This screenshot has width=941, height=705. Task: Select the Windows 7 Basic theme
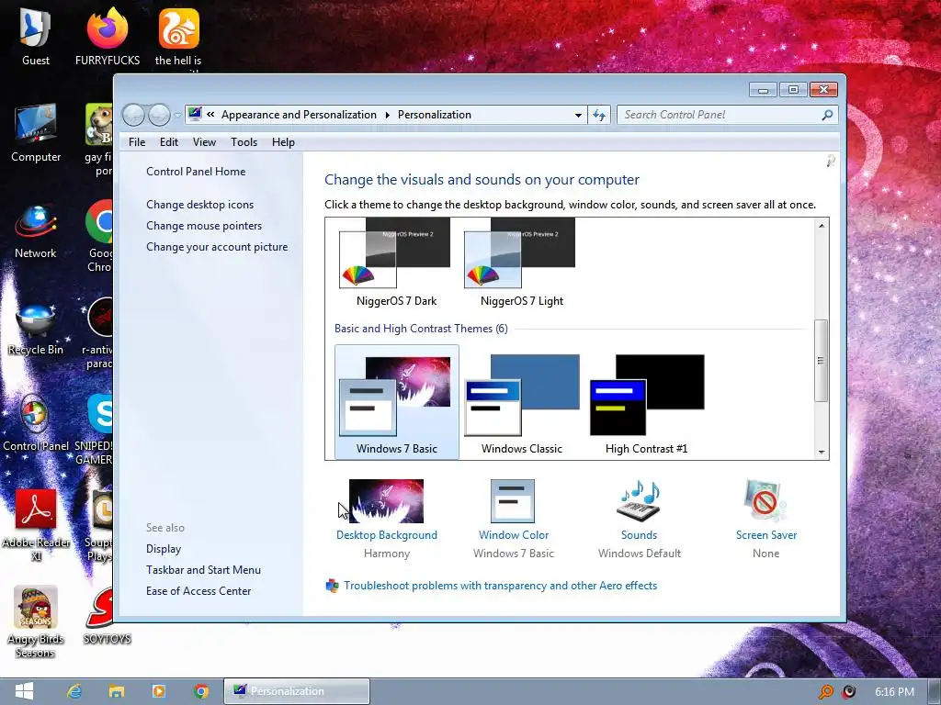pos(397,402)
